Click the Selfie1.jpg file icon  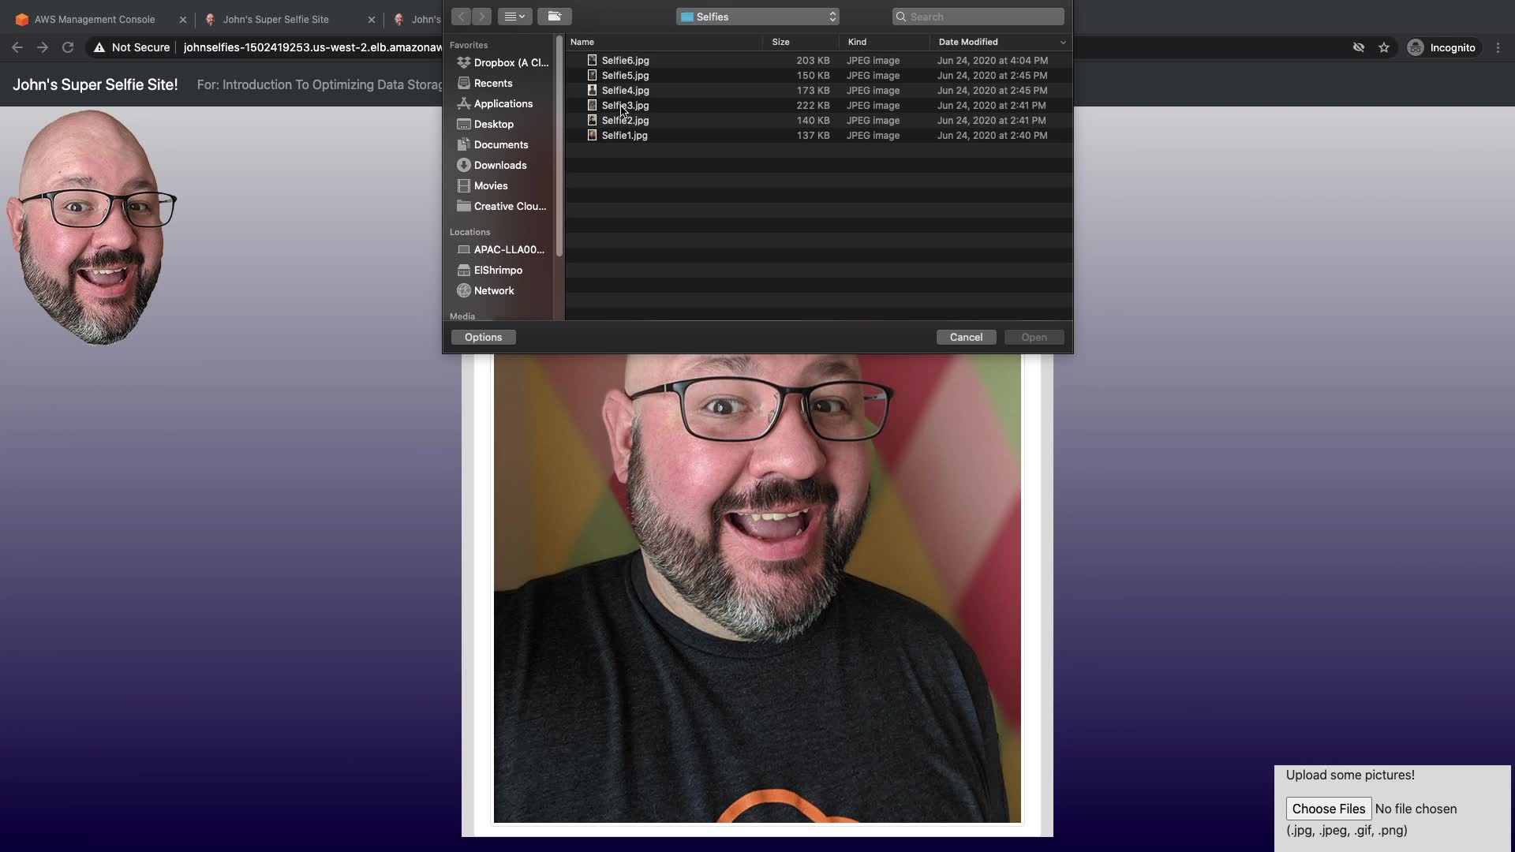(x=592, y=136)
